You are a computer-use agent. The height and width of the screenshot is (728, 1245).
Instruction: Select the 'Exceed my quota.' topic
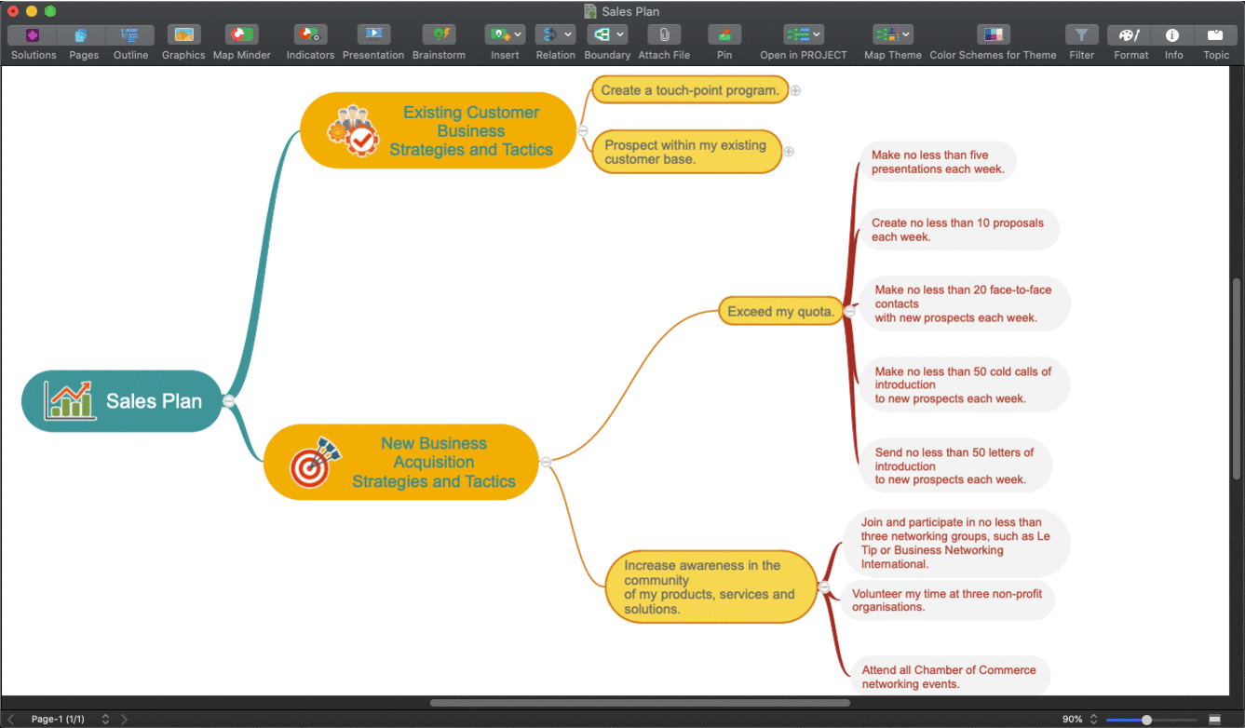tap(780, 312)
